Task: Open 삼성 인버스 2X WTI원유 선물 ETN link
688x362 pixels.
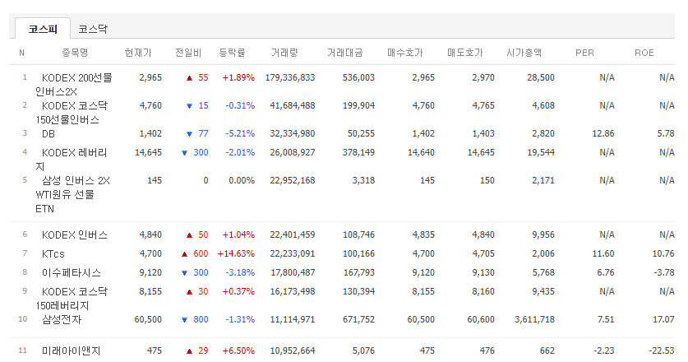Action: 73,194
